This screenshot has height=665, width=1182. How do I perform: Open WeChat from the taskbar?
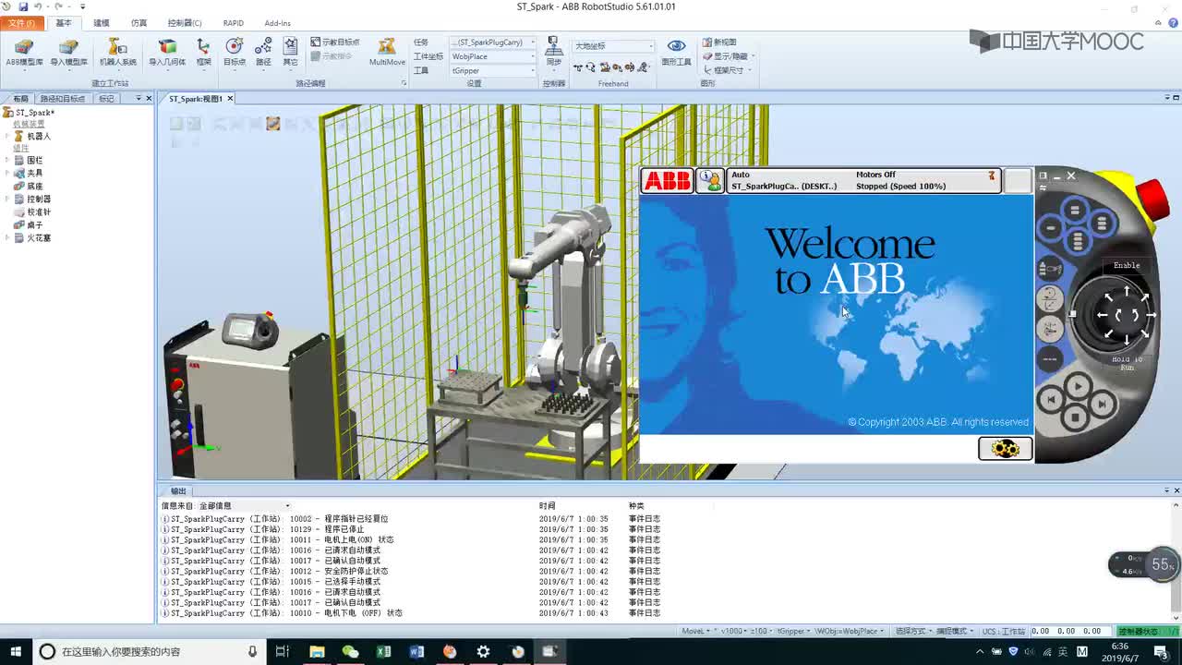point(350,651)
